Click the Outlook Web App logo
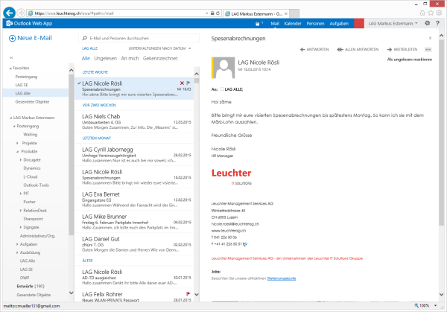This screenshot has width=447, height=312. [29, 23]
